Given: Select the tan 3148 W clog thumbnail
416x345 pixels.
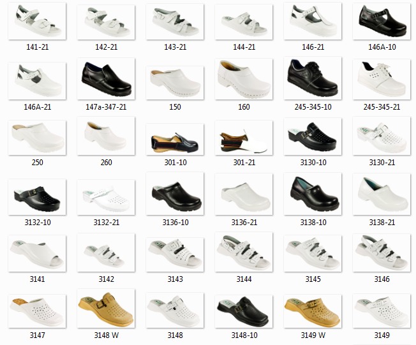Looking at the screenshot, I should click(x=106, y=309).
